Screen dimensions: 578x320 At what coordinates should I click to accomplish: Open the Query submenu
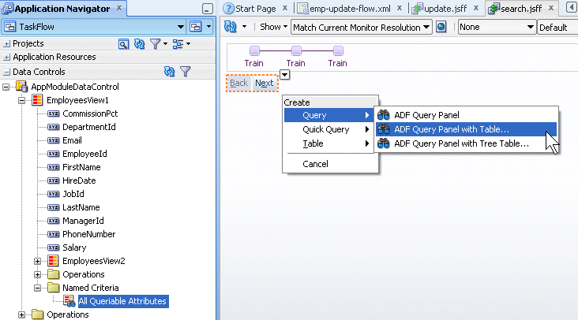(328, 115)
